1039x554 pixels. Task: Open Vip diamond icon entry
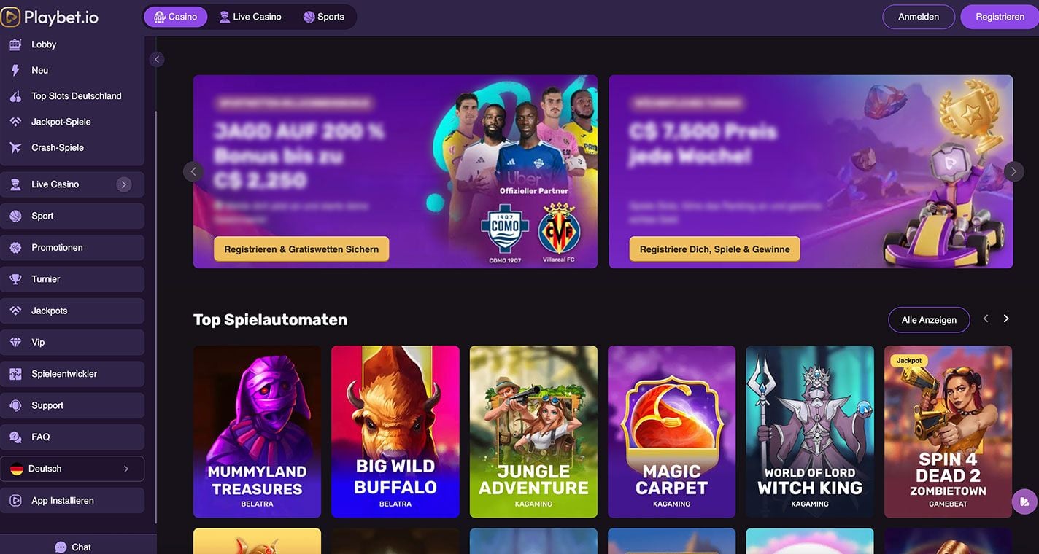pos(15,342)
